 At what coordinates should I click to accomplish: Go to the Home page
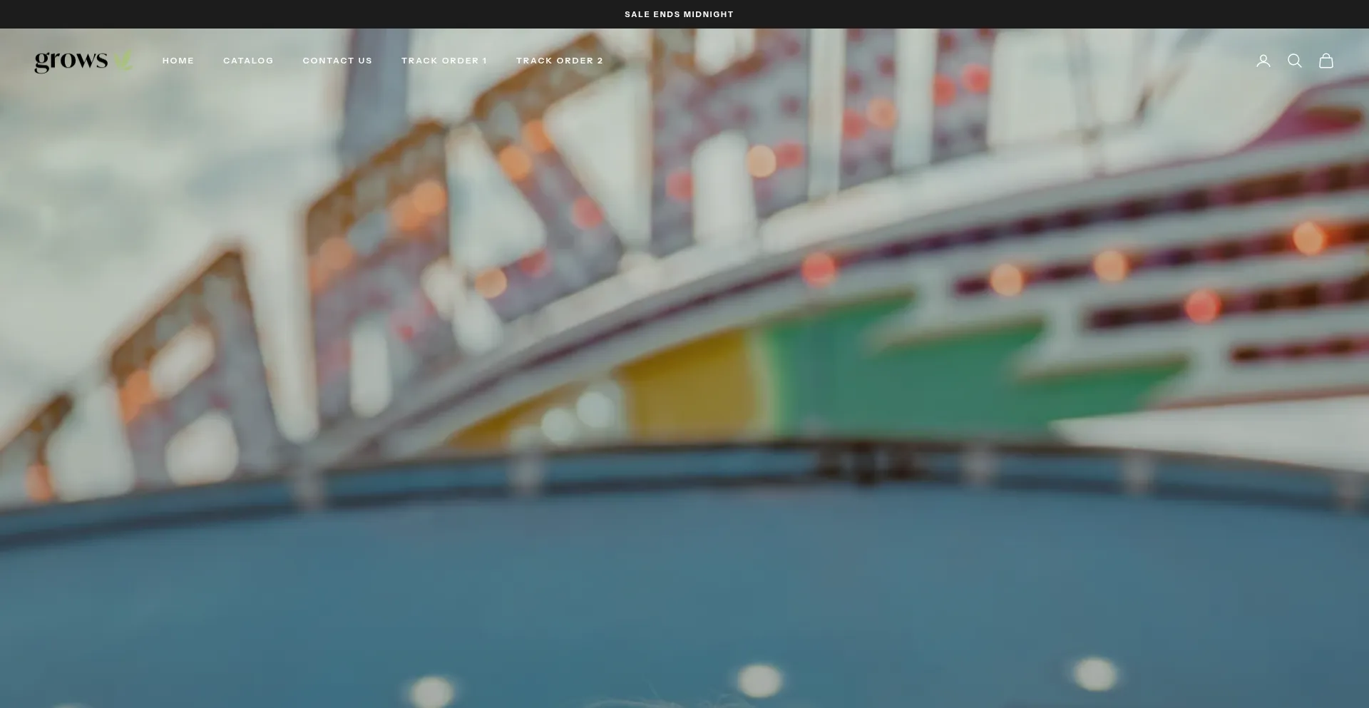[178, 61]
